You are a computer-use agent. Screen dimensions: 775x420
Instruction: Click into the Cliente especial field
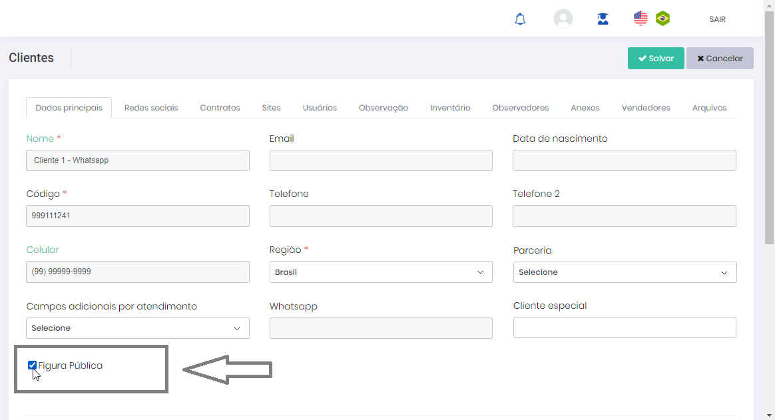pyautogui.click(x=624, y=327)
